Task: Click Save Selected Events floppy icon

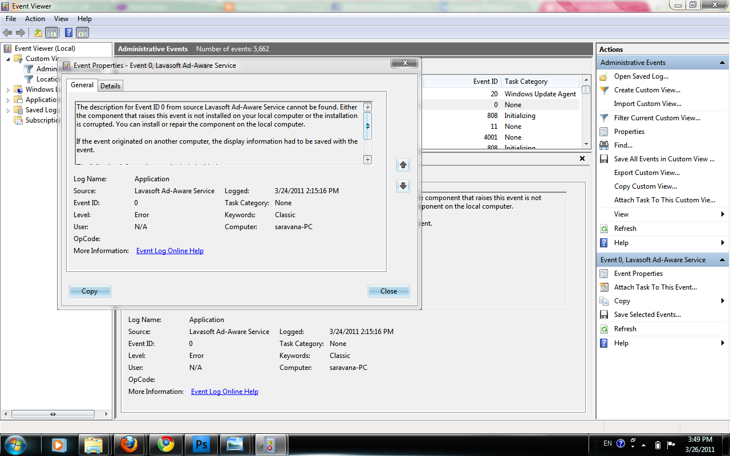Action: tap(604, 315)
